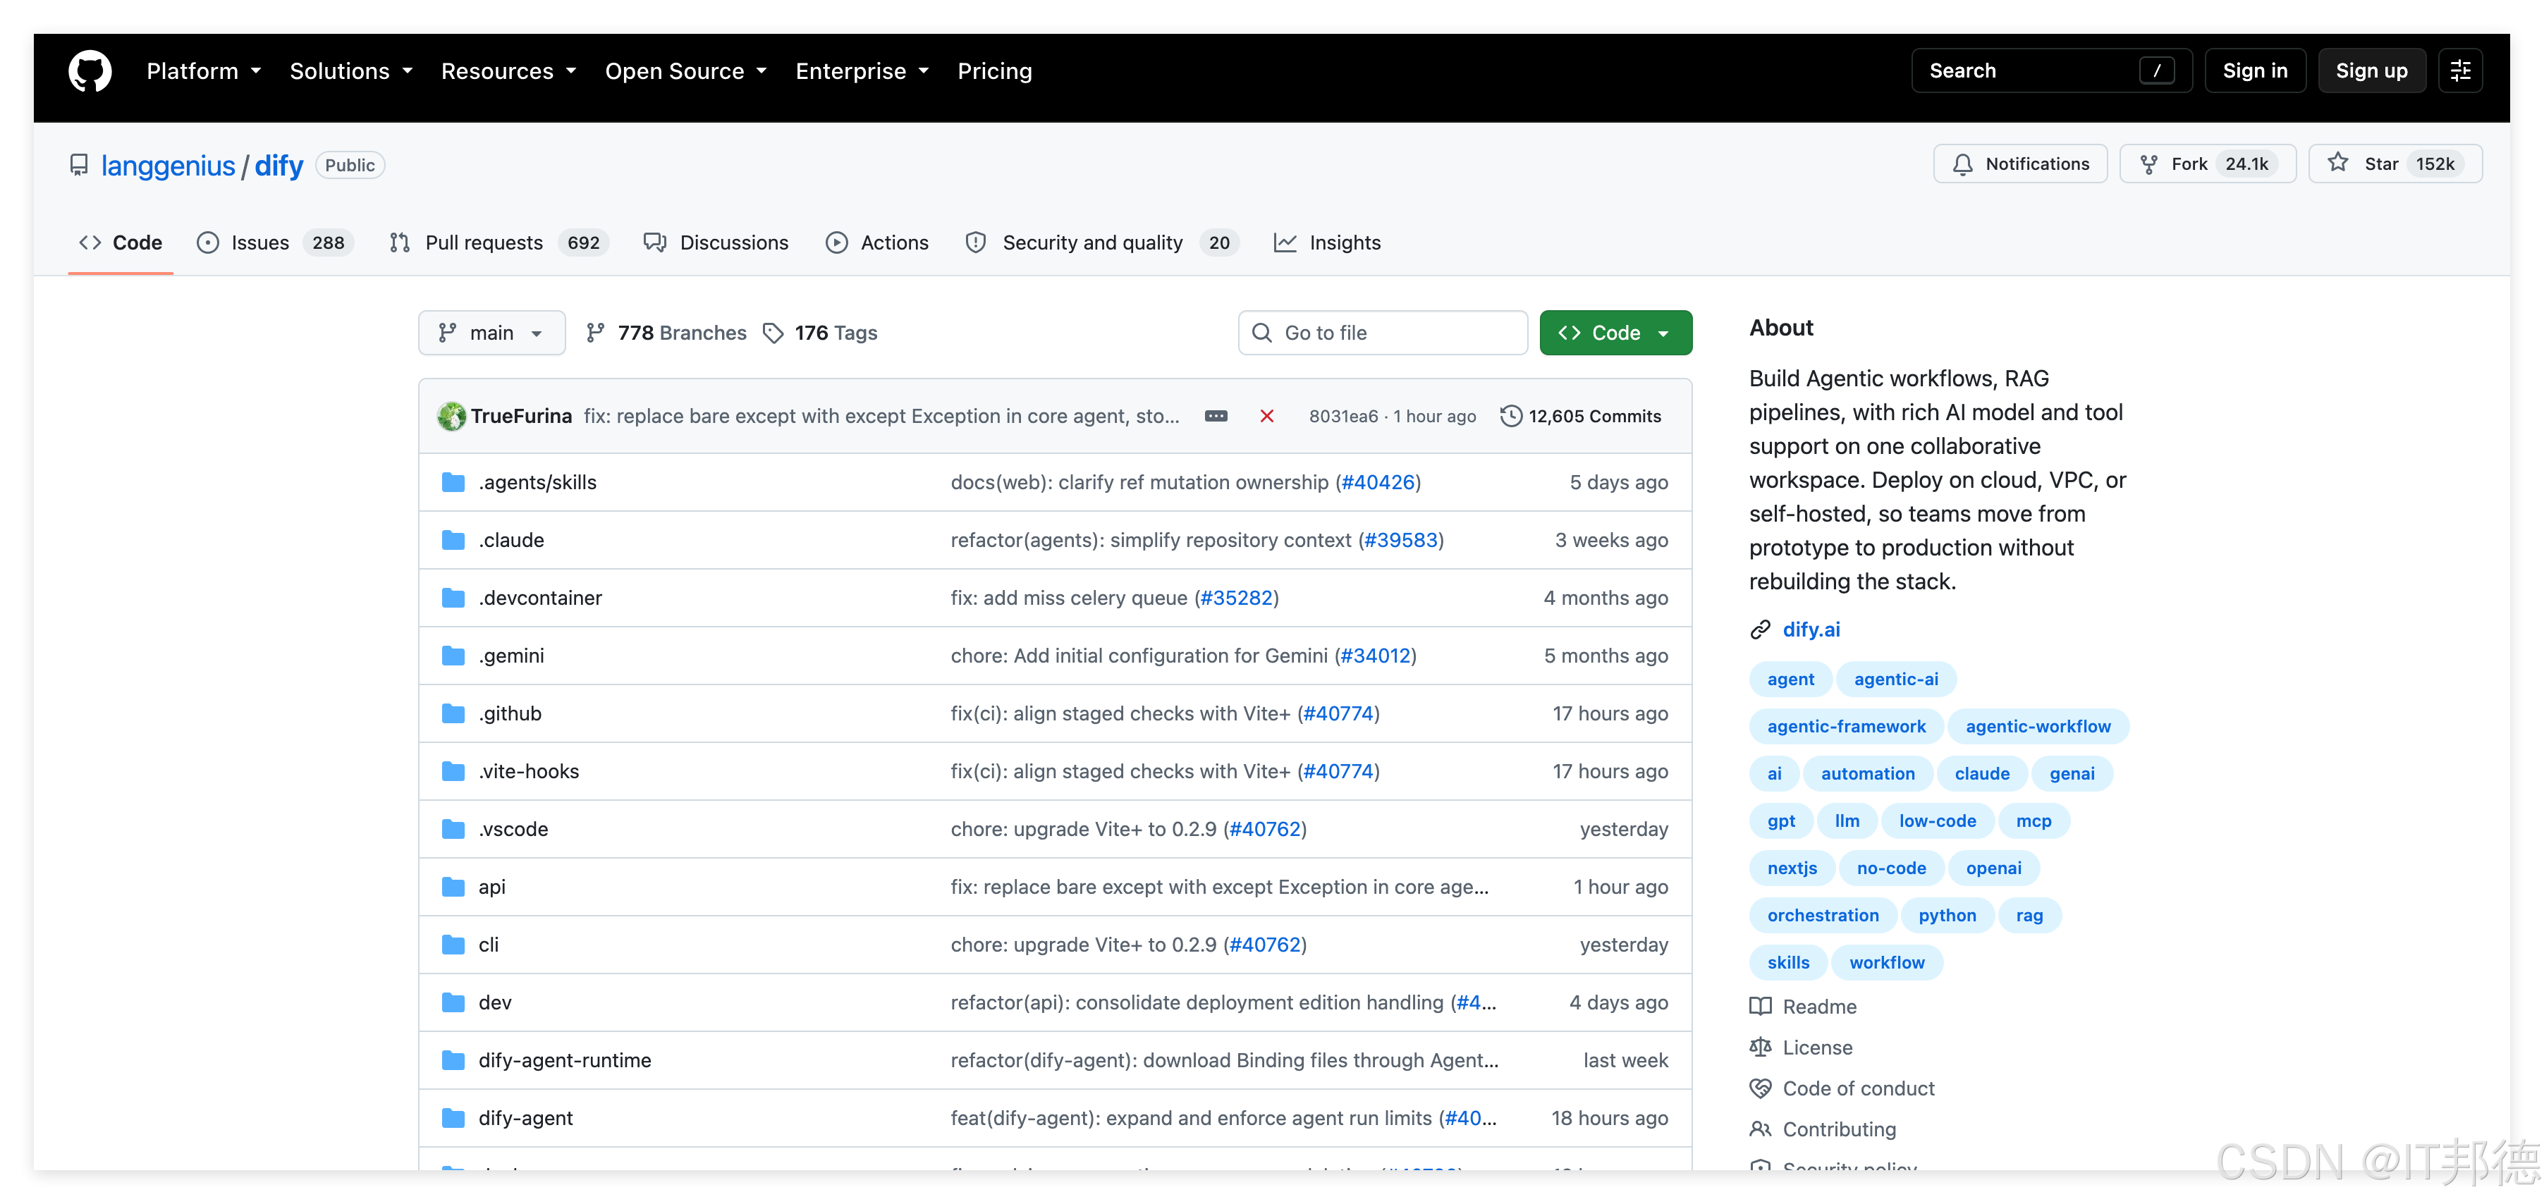Open the Pull requests tab
The width and height of the screenshot is (2544, 1204).
[x=499, y=243]
